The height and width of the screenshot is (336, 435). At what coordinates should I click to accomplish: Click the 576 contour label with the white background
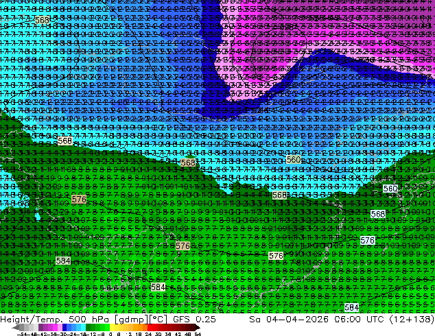click(x=368, y=240)
